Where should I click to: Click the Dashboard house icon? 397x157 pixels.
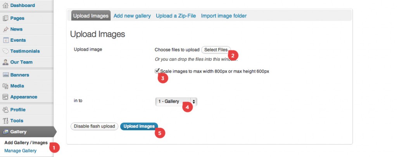pos(5,5)
